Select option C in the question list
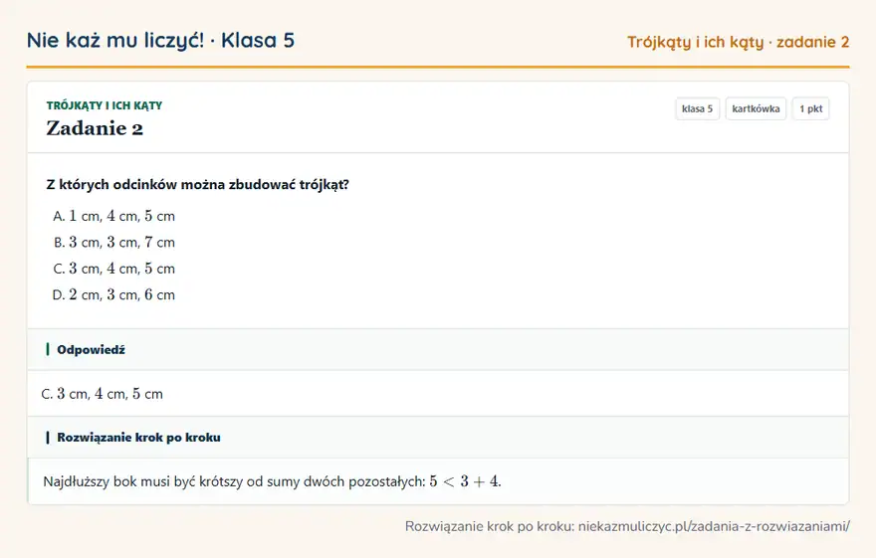876x558 pixels. 113,269
